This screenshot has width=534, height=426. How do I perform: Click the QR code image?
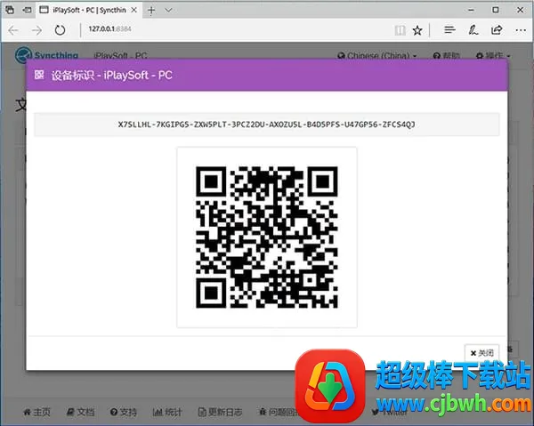pos(267,237)
